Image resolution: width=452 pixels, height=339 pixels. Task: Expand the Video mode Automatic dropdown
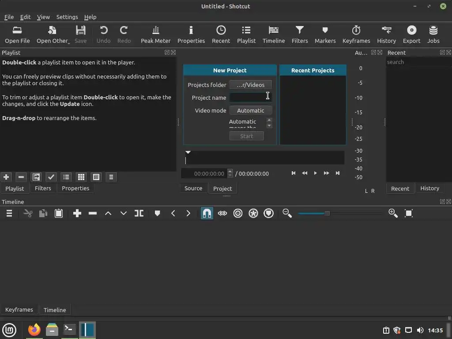[251, 110]
